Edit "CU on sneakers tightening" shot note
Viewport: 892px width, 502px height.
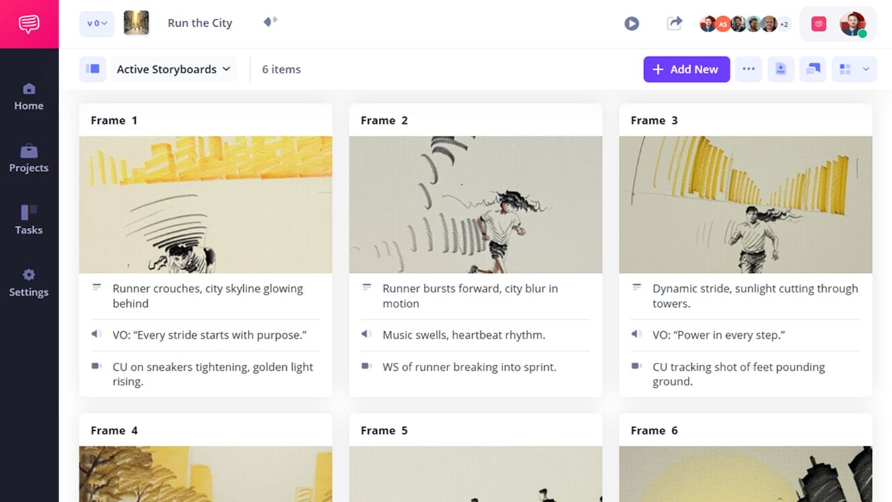(213, 374)
